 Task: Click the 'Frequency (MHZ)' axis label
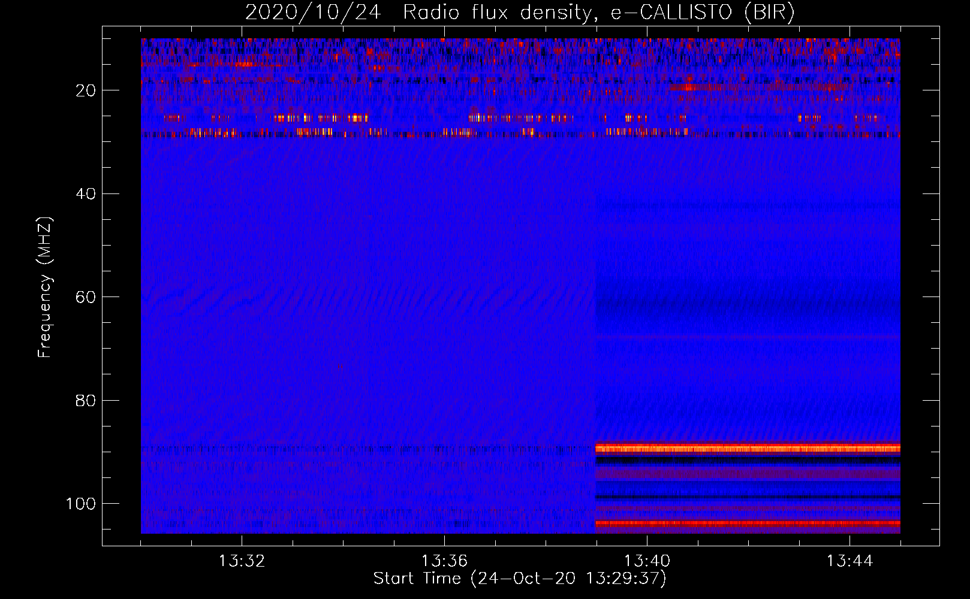[46, 287]
